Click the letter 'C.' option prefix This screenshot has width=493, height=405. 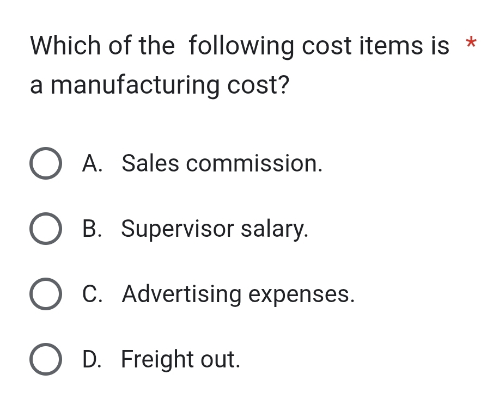click(x=92, y=294)
